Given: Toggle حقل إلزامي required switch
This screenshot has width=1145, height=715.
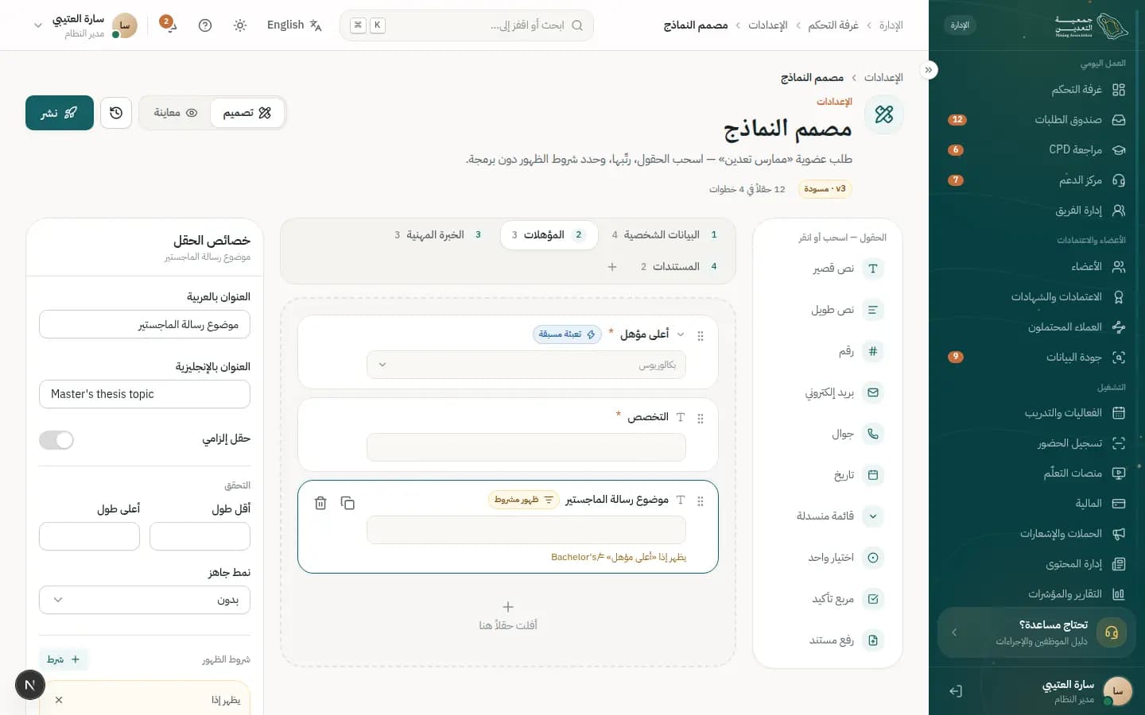Looking at the screenshot, I should (x=56, y=440).
